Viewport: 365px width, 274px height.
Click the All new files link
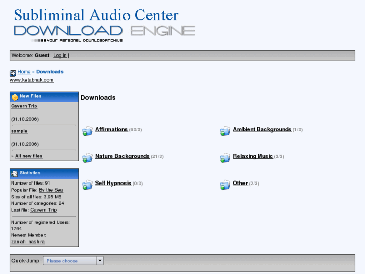pyautogui.click(x=29, y=156)
